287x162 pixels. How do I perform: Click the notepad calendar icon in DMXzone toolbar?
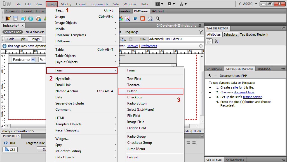pos(150,18)
